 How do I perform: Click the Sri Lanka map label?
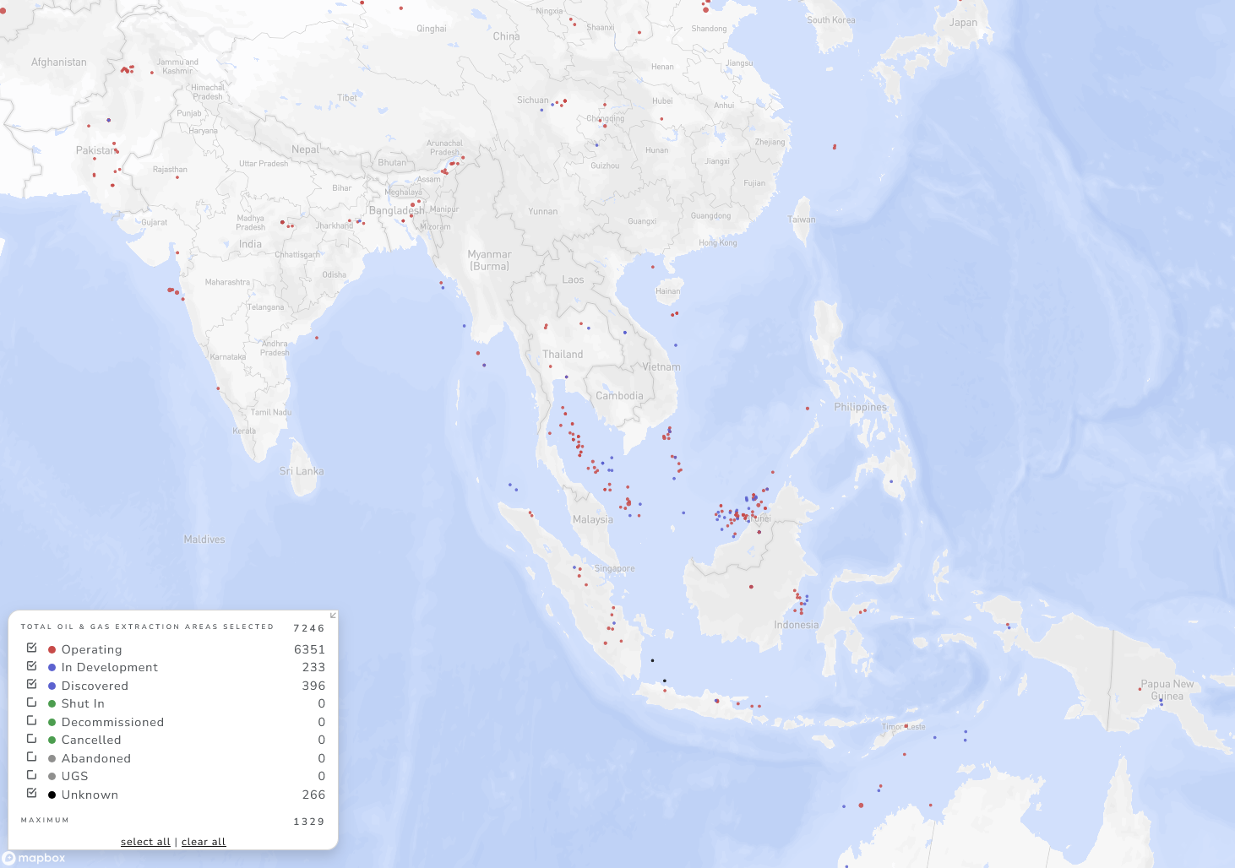coord(302,471)
